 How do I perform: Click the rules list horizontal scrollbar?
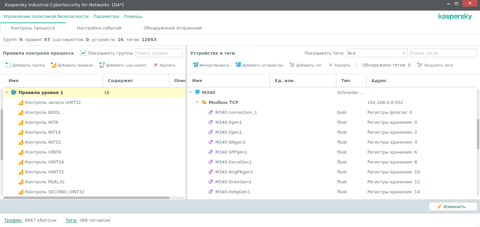(86, 198)
